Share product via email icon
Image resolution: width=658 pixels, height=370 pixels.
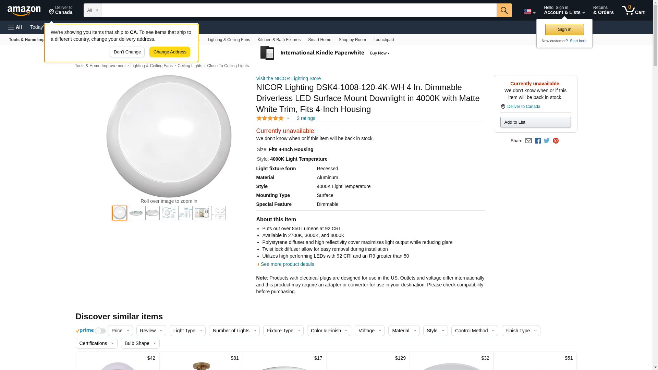coord(528,141)
